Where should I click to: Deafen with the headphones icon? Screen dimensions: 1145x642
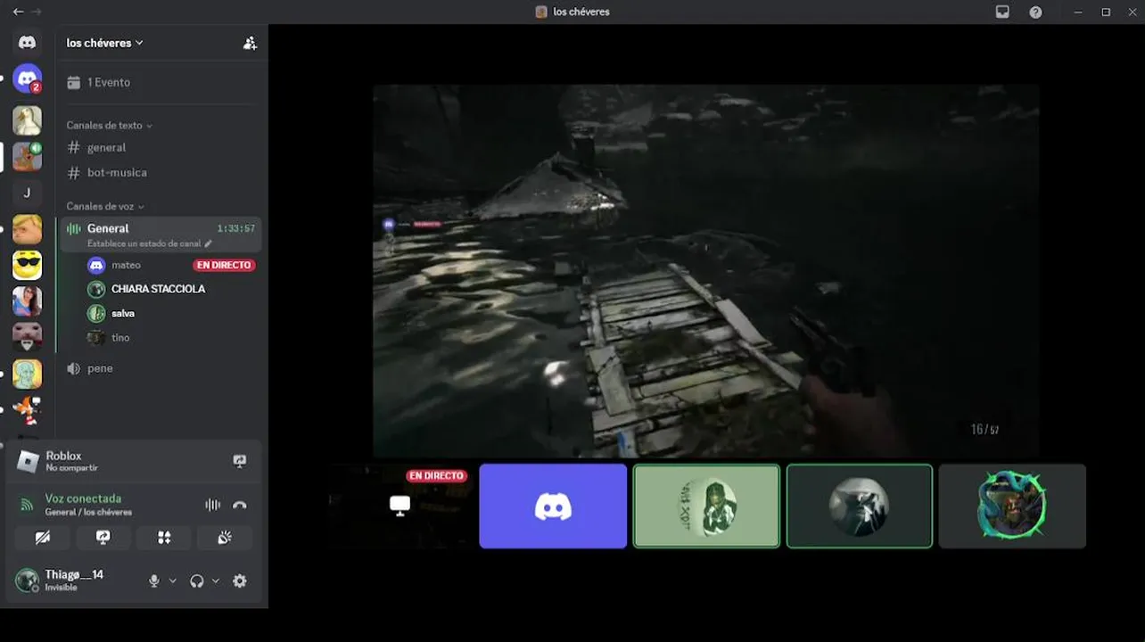click(x=197, y=581)
